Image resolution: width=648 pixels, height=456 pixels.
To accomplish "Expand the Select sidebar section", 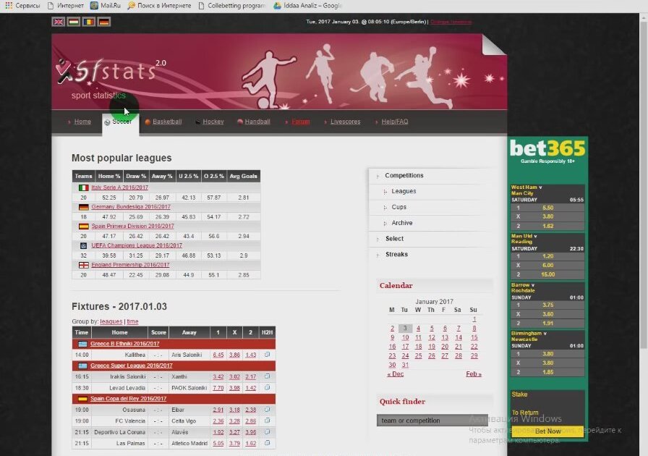I will 394,238.
